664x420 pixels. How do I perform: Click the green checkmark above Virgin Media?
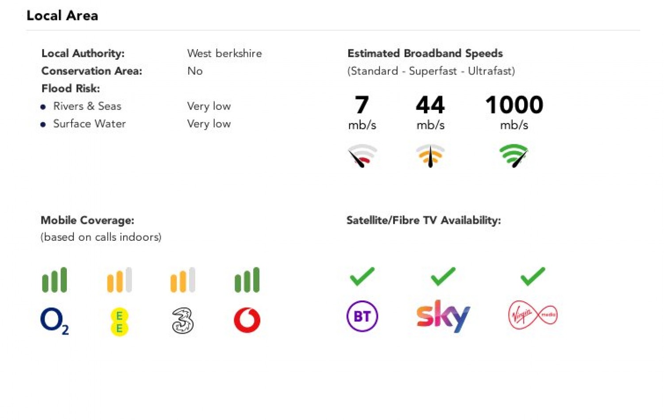[533, 276]
